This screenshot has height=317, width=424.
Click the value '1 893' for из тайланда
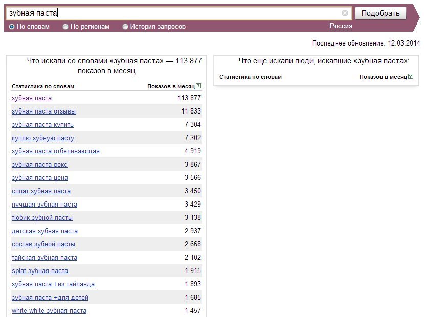pyautogui.click(x=193, y=284)
